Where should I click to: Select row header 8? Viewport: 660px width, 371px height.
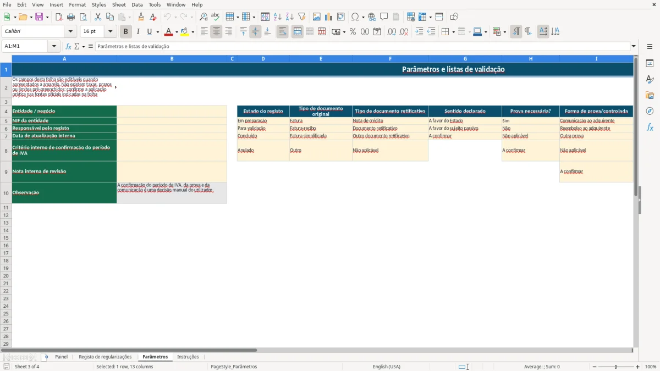6,151
